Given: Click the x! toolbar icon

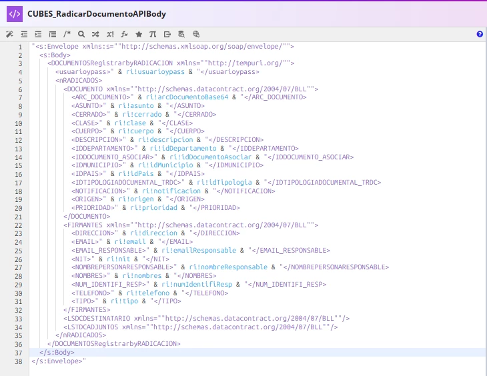Looking at the screenshot, I should [110, 34].
